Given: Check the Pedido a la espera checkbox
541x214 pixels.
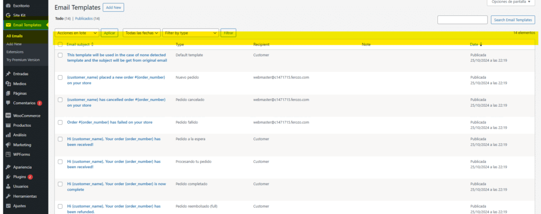Looking at the screenshot, I should (60, 139).
